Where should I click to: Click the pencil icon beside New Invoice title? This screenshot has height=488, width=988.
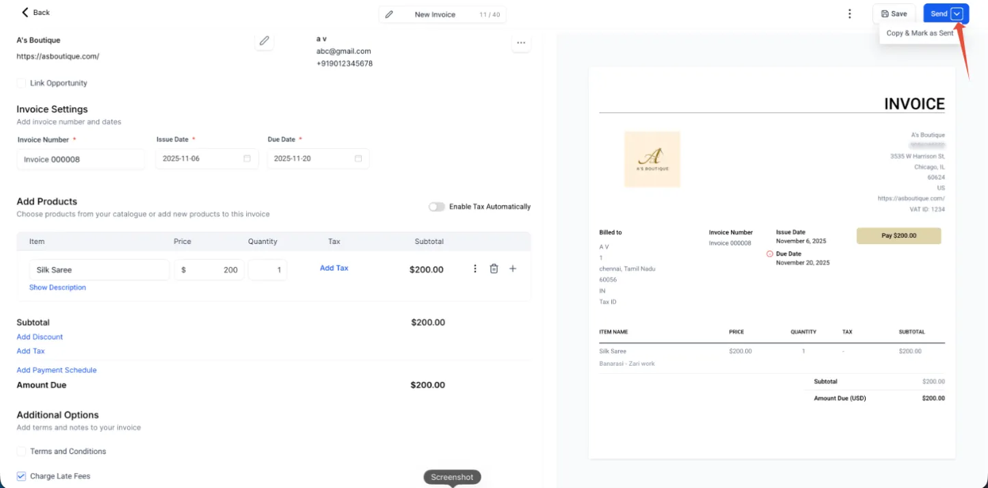pyautogui.click(x=389, y=14)
